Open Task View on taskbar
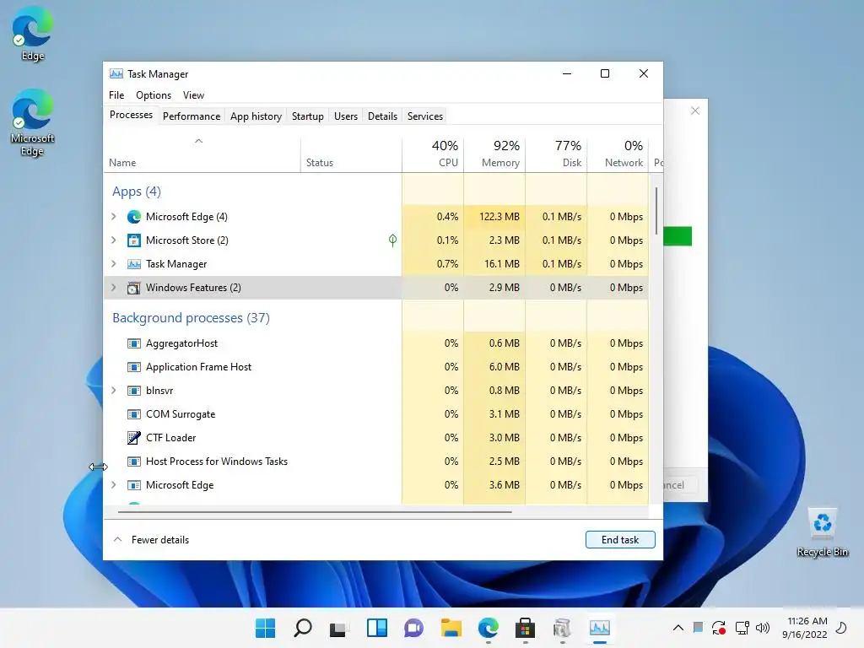 (339, 628)
